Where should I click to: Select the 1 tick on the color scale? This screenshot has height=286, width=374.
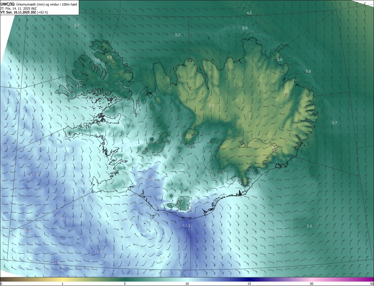point(63,284)
